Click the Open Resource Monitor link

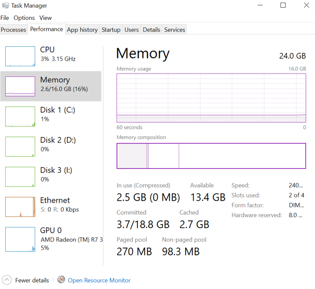click(99, 281)
